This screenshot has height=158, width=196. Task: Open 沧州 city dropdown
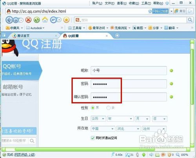(154, 129)
